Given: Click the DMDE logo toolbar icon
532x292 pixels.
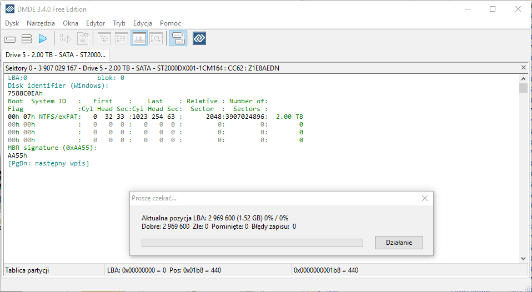Looking at the screenshot, I should [199, 39].
